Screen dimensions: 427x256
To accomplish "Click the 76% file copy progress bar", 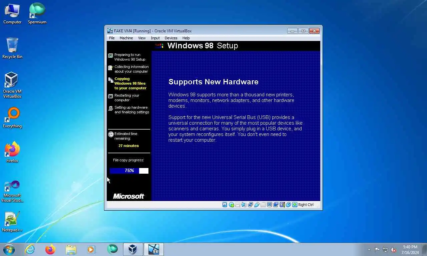I will (129, 171).
